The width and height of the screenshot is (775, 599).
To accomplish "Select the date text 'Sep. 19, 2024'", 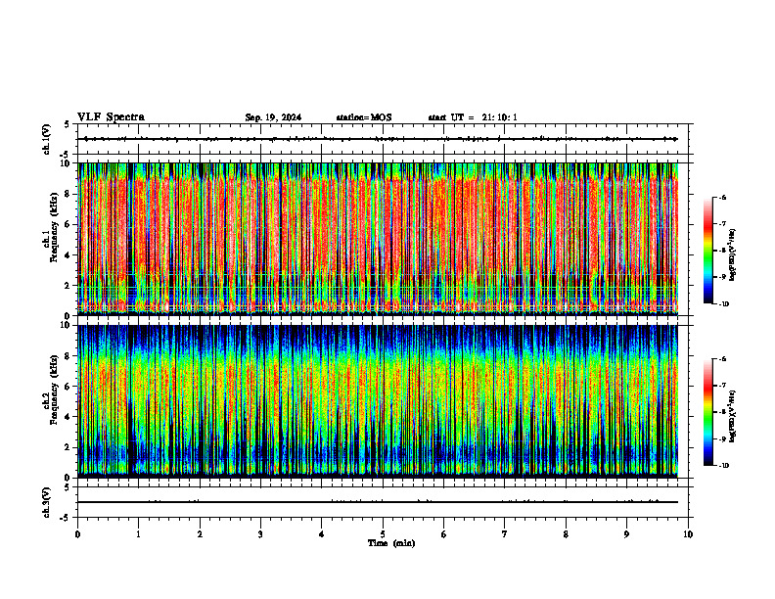I will pos(273,117).
